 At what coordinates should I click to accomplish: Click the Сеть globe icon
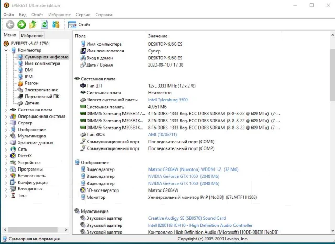point(13,150)
